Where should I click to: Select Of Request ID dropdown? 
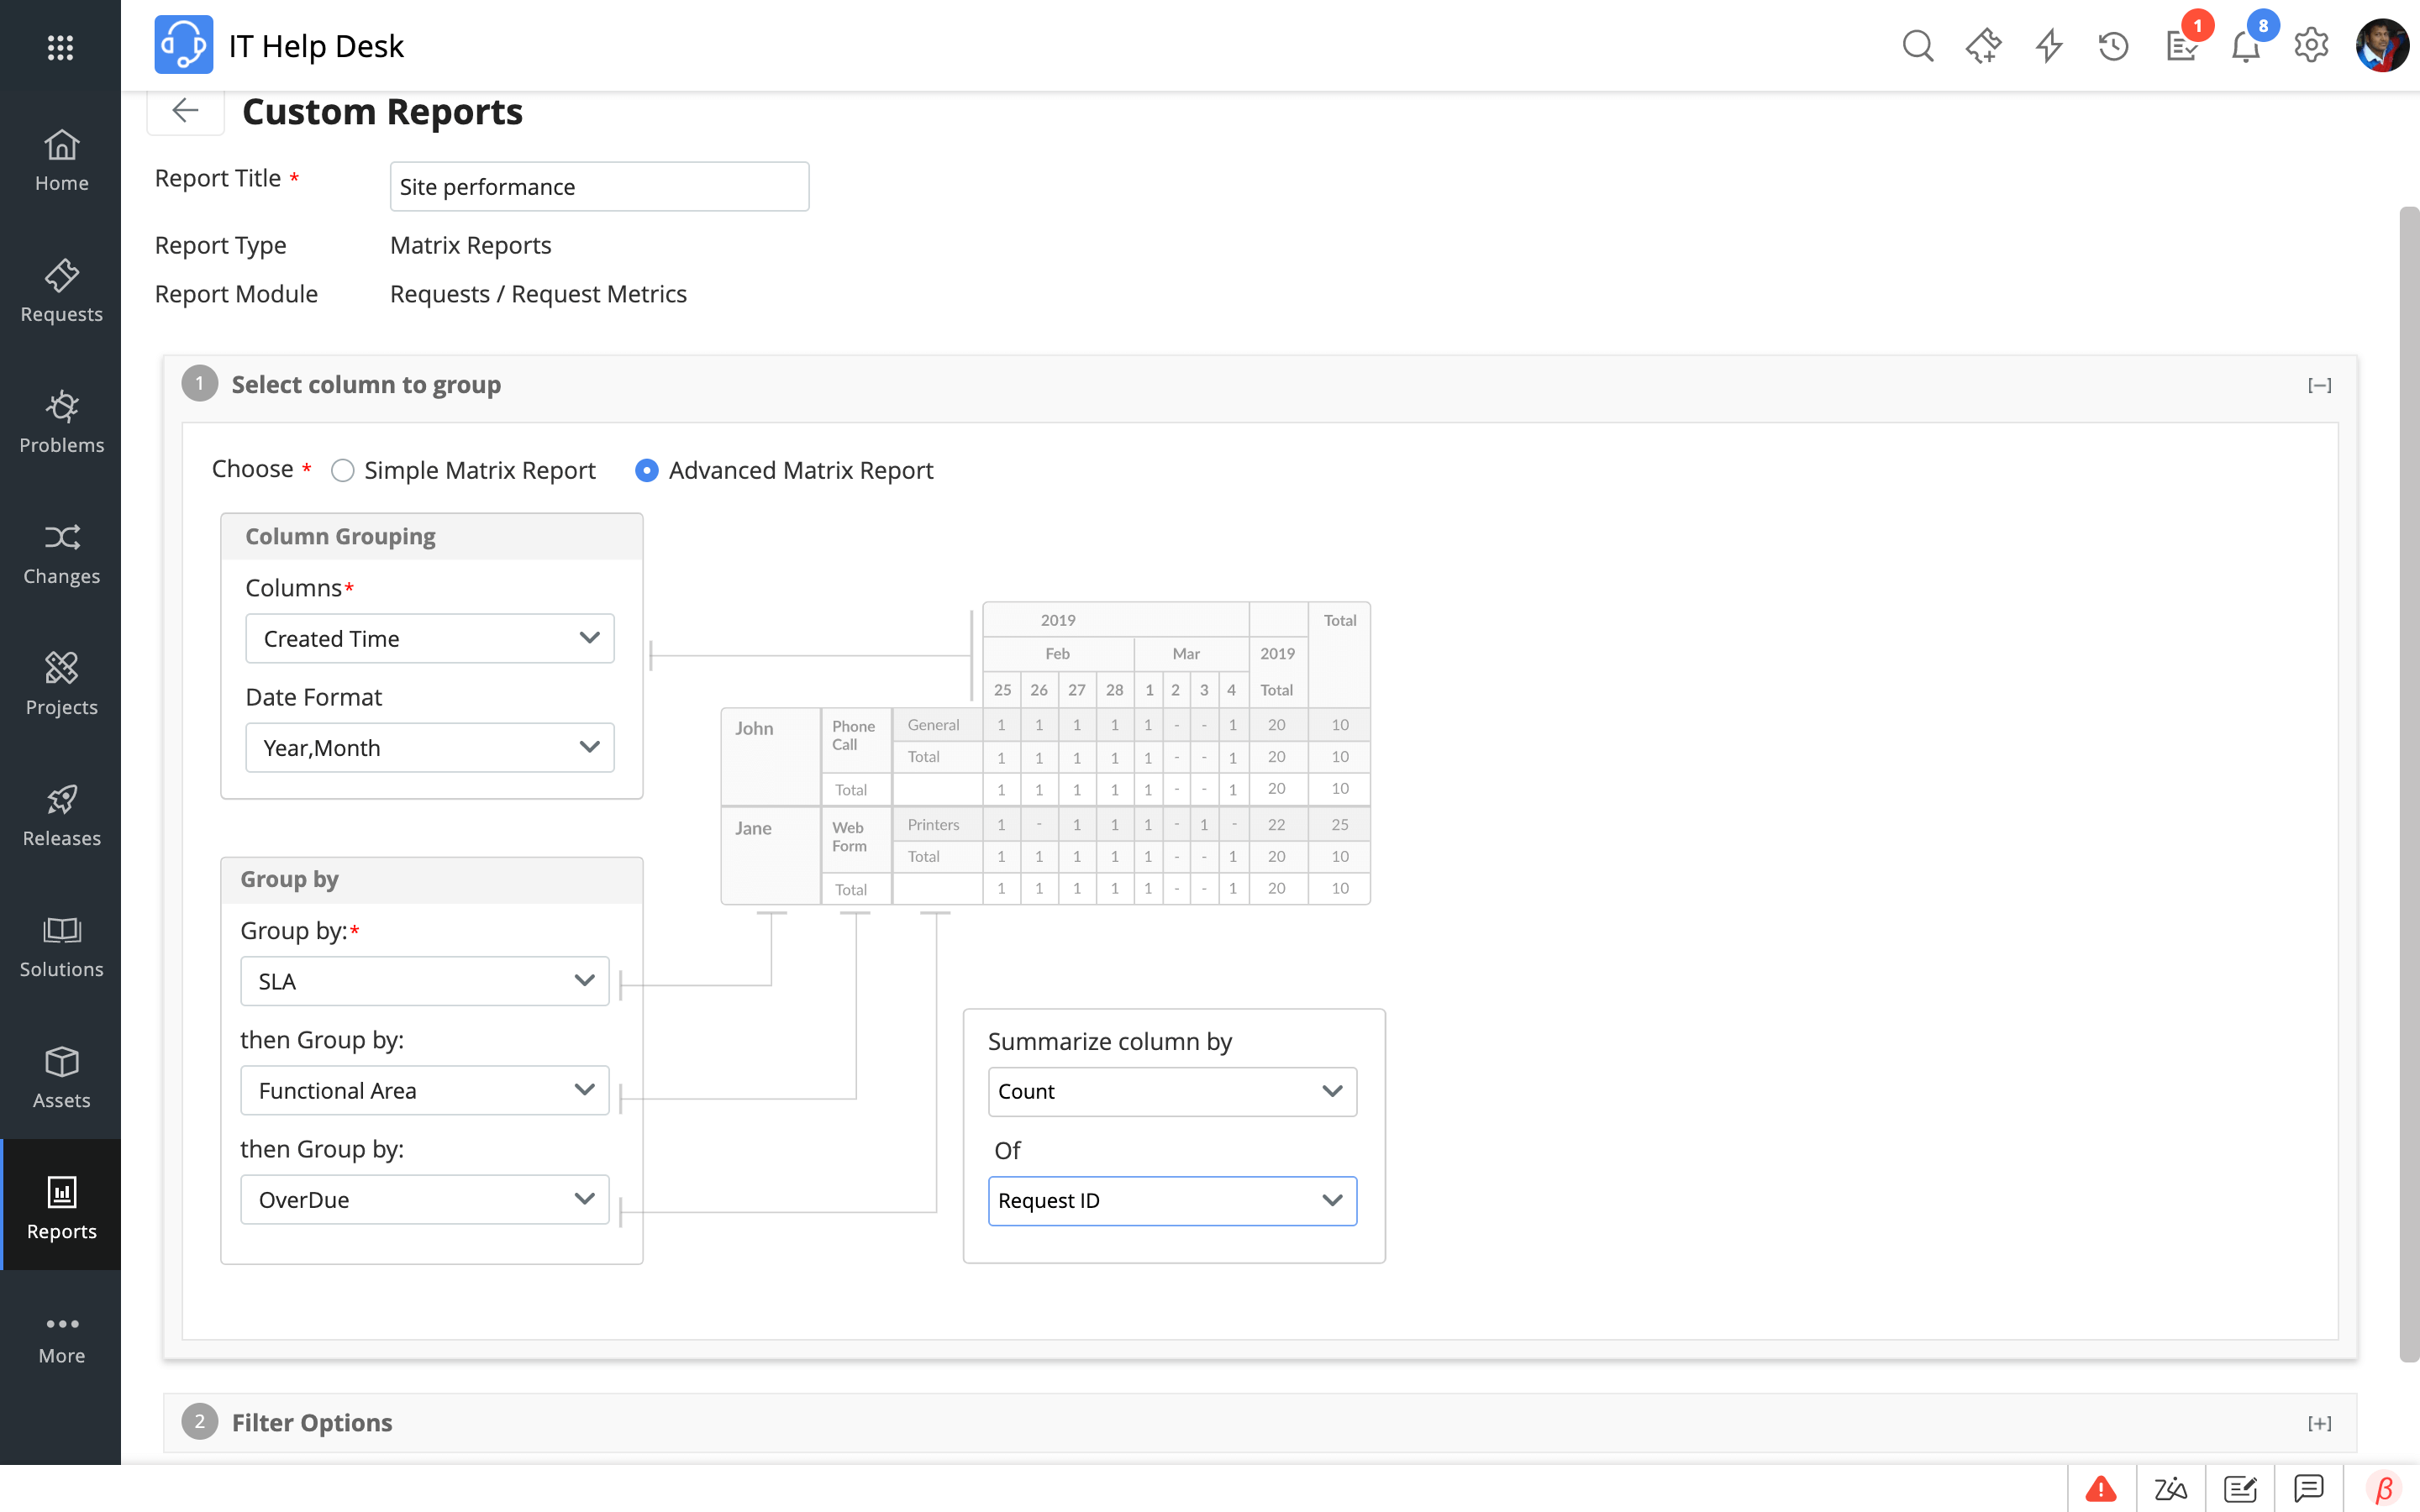tap(1171, 1200)
